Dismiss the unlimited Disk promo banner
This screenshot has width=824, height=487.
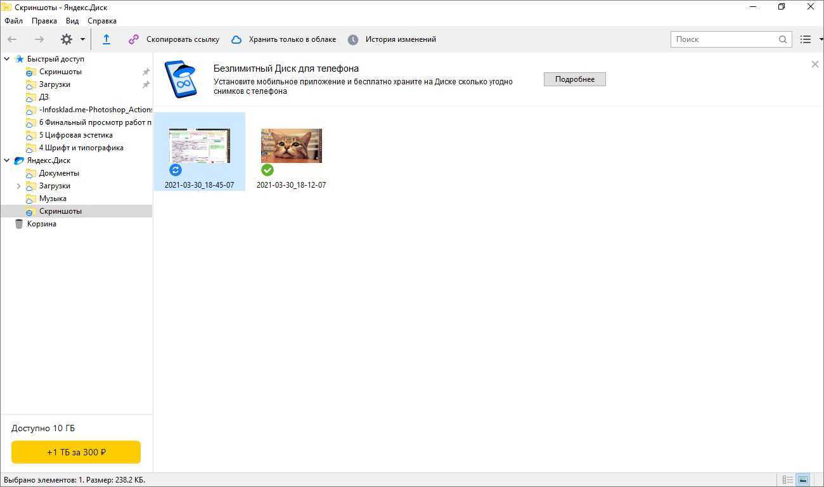tap(815, 64)
